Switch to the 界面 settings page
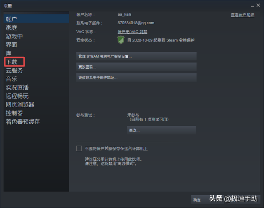This screenshot has height=208, width=264. pos(12,45)
